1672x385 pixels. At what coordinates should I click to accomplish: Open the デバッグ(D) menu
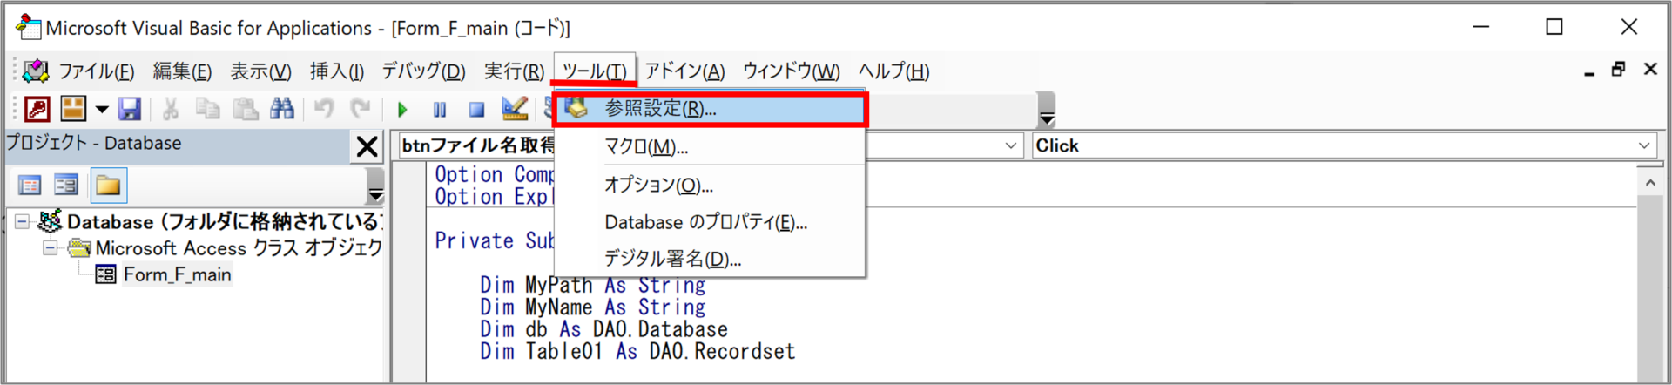click(x=424, y=71)
